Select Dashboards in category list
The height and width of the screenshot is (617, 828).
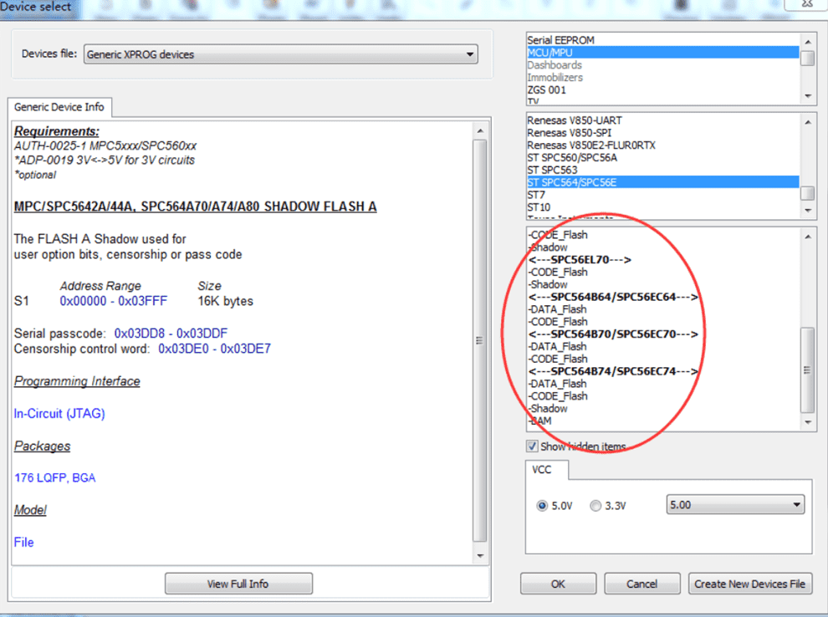tap(662, 65)
